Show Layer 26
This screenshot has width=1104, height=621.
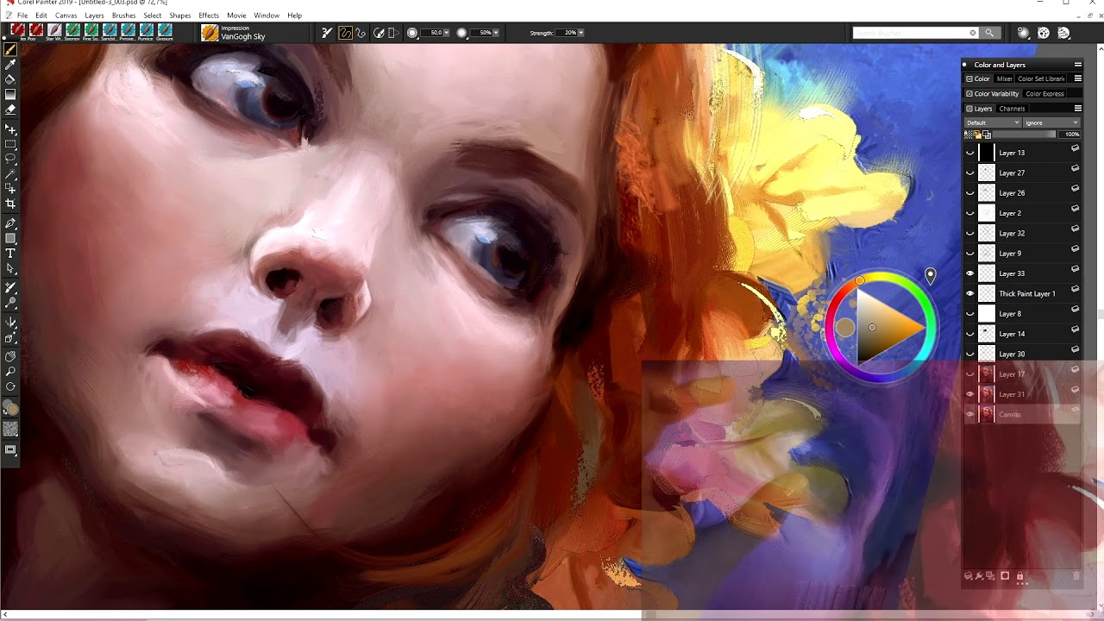[969, 193]
